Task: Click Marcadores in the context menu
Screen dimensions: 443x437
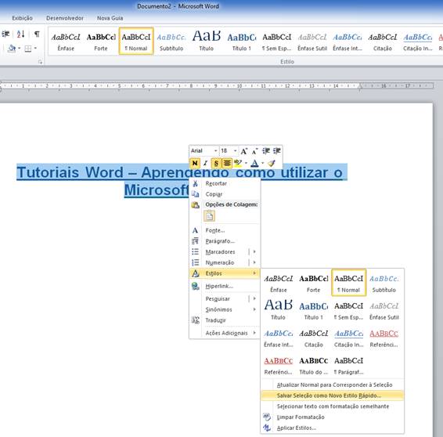Action: 220,252
